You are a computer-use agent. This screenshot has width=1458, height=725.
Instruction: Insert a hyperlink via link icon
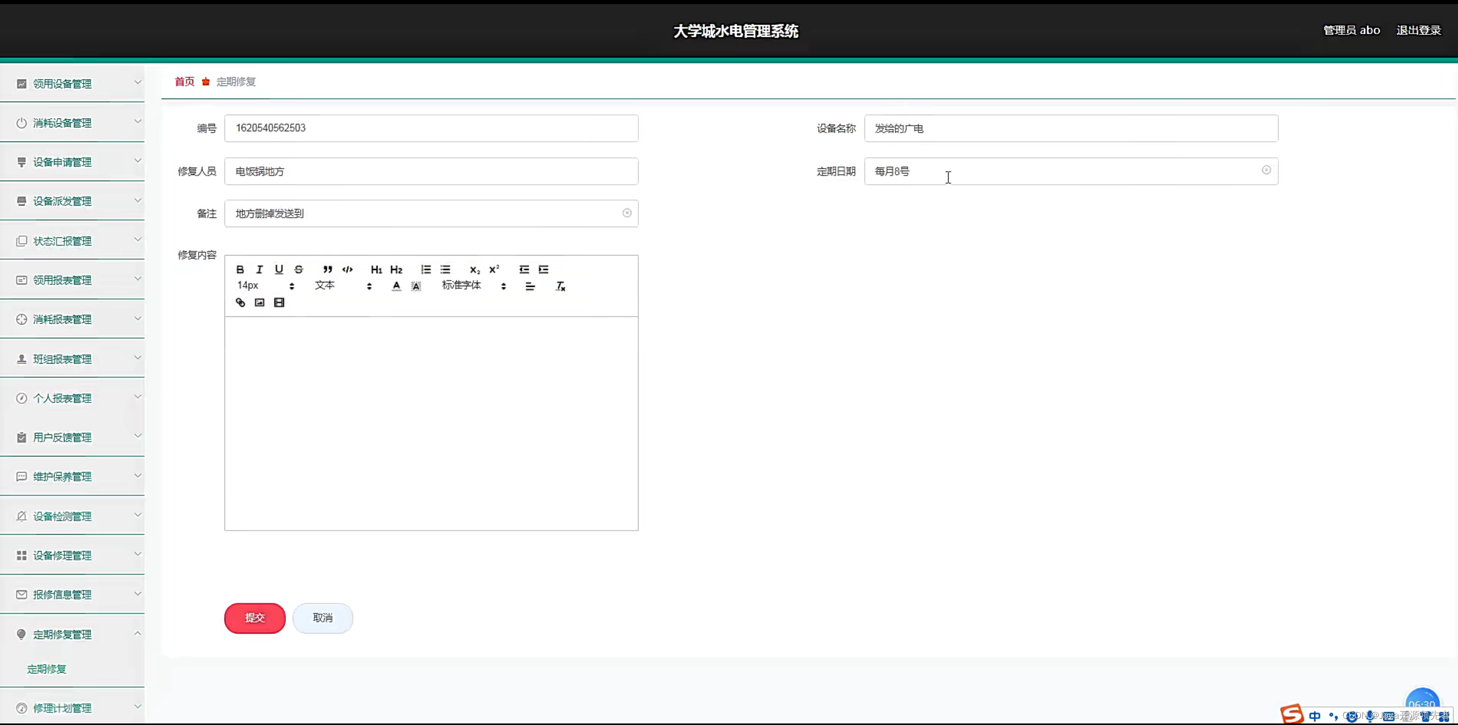pyautogui.click(x=240, y=303)
